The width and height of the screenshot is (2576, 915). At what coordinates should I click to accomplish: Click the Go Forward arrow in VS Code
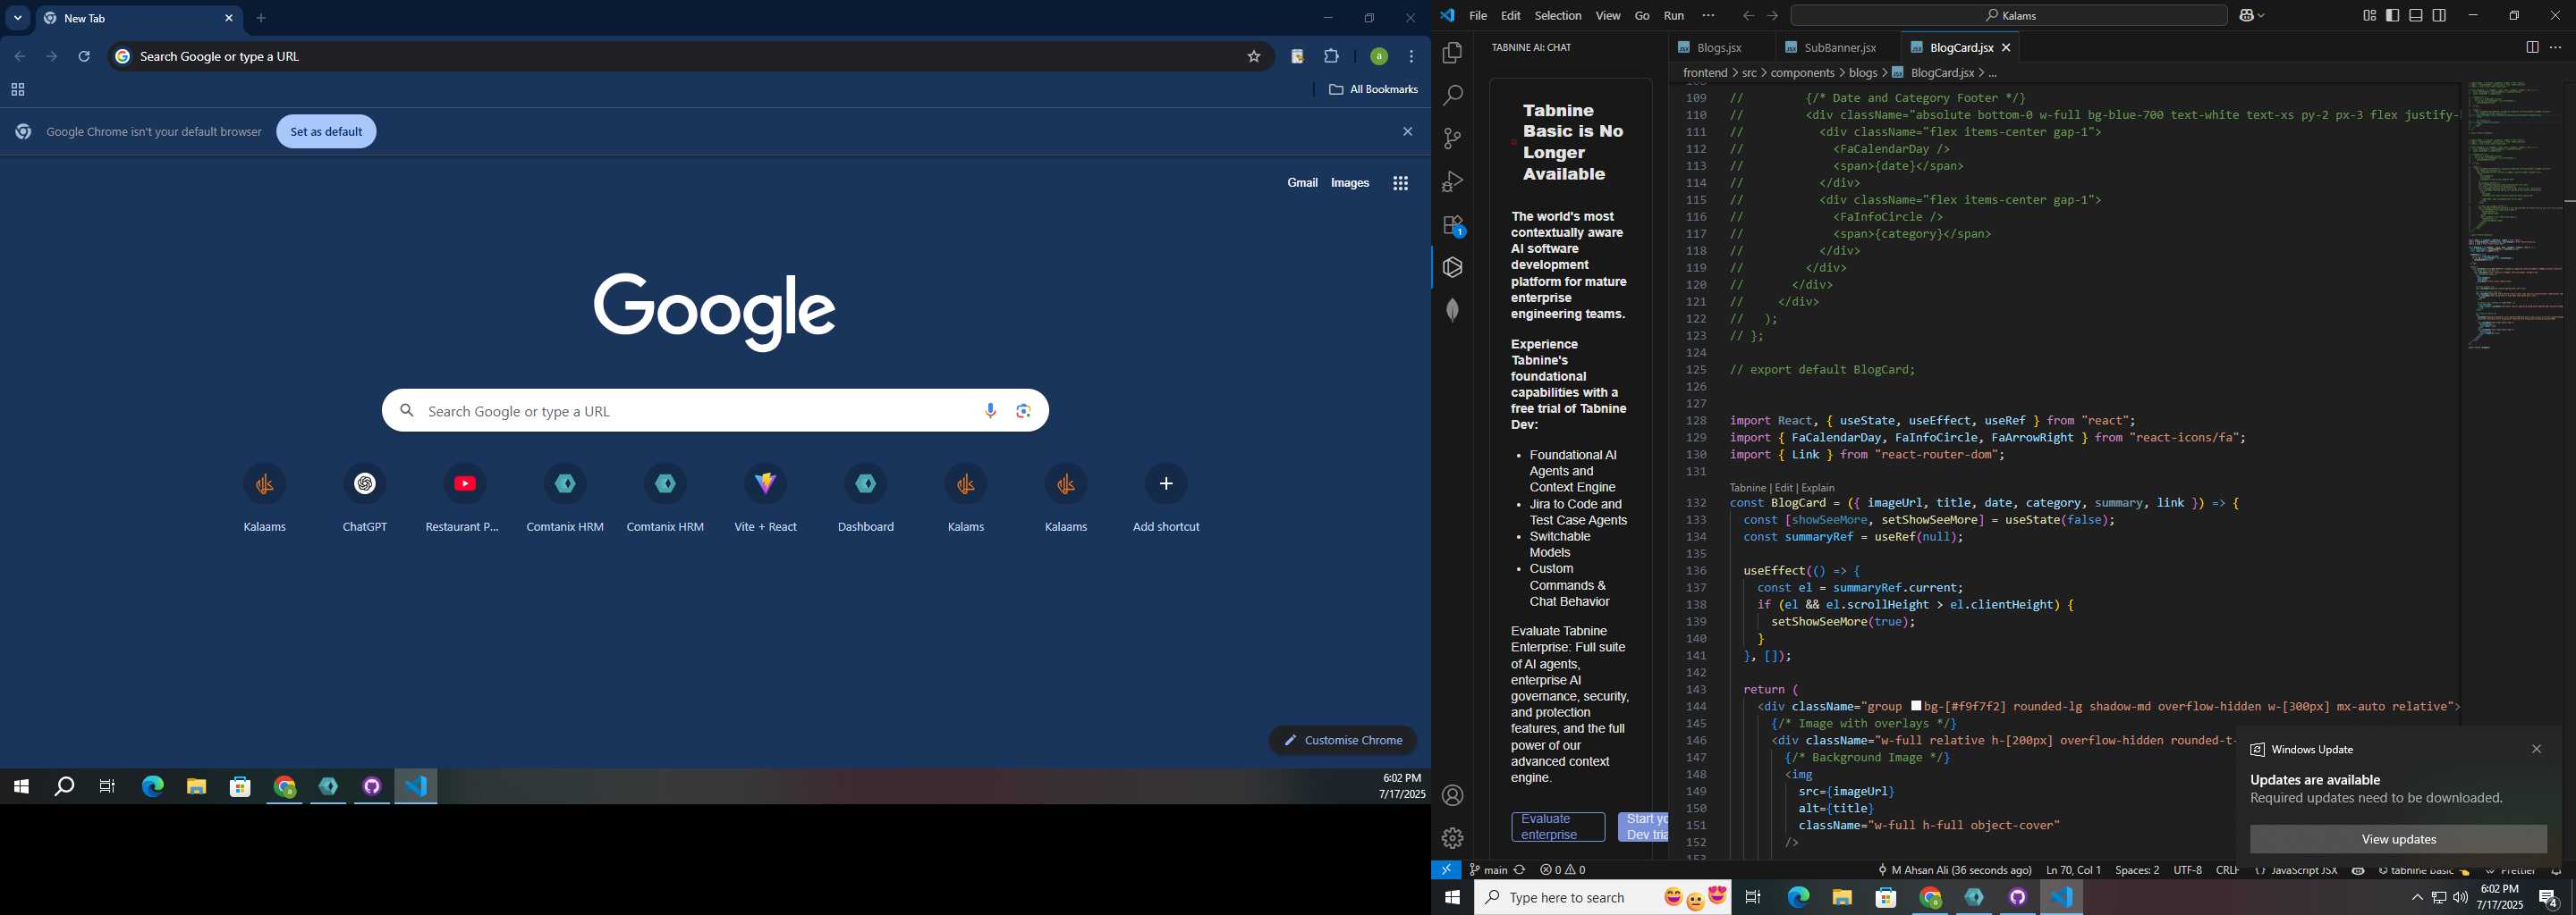point(1772,16)
